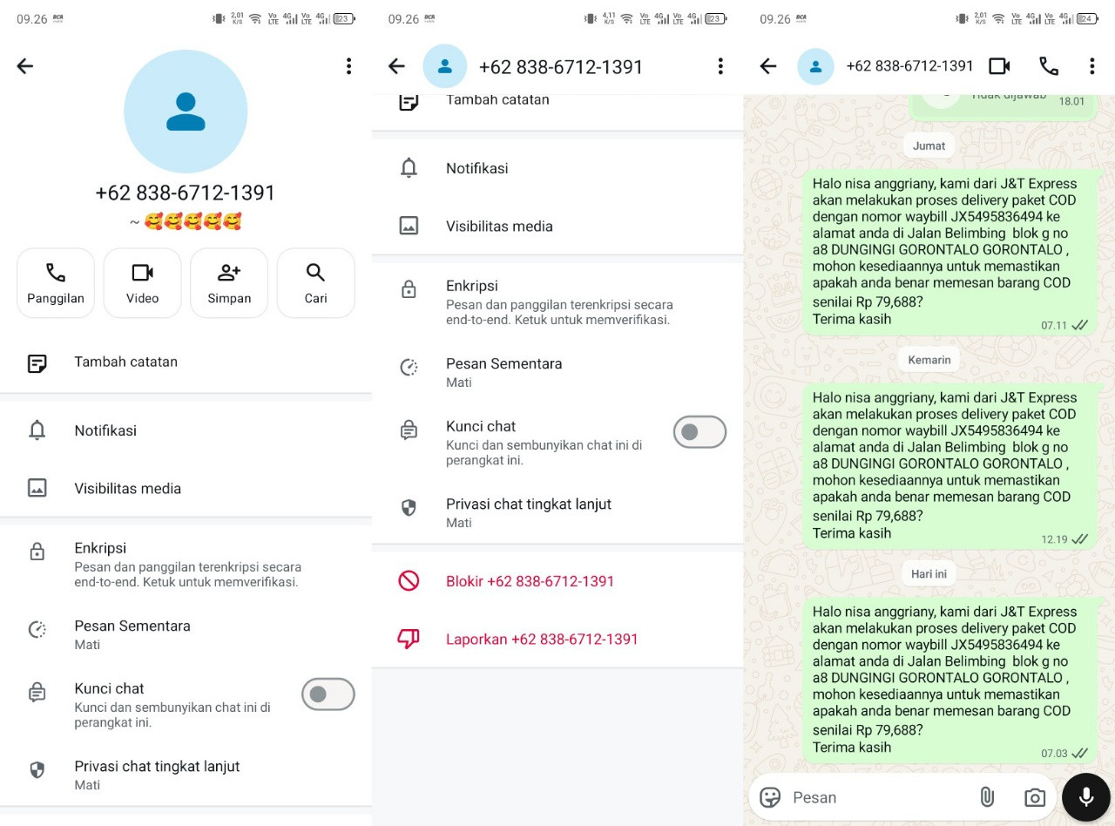Open the camera icon in message bar
1115x826 pixels.
point(1035,797)
